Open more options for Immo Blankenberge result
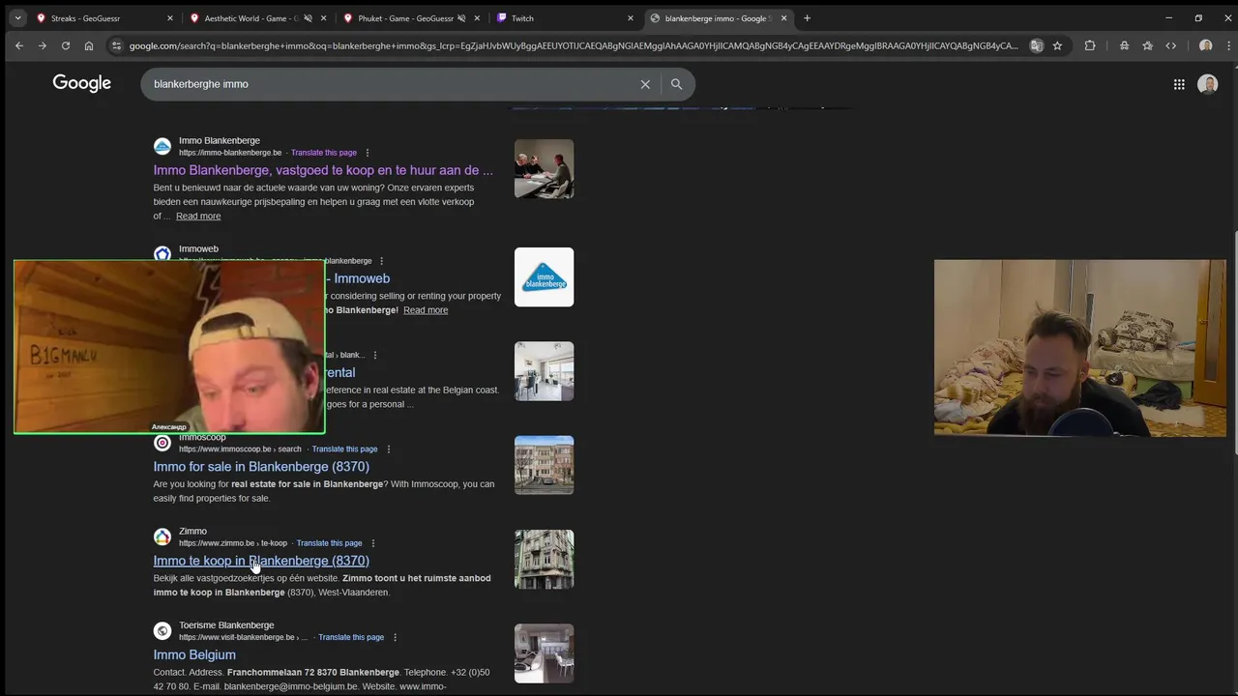Viewport: 1238px width, 696px height. pos(367,153)
